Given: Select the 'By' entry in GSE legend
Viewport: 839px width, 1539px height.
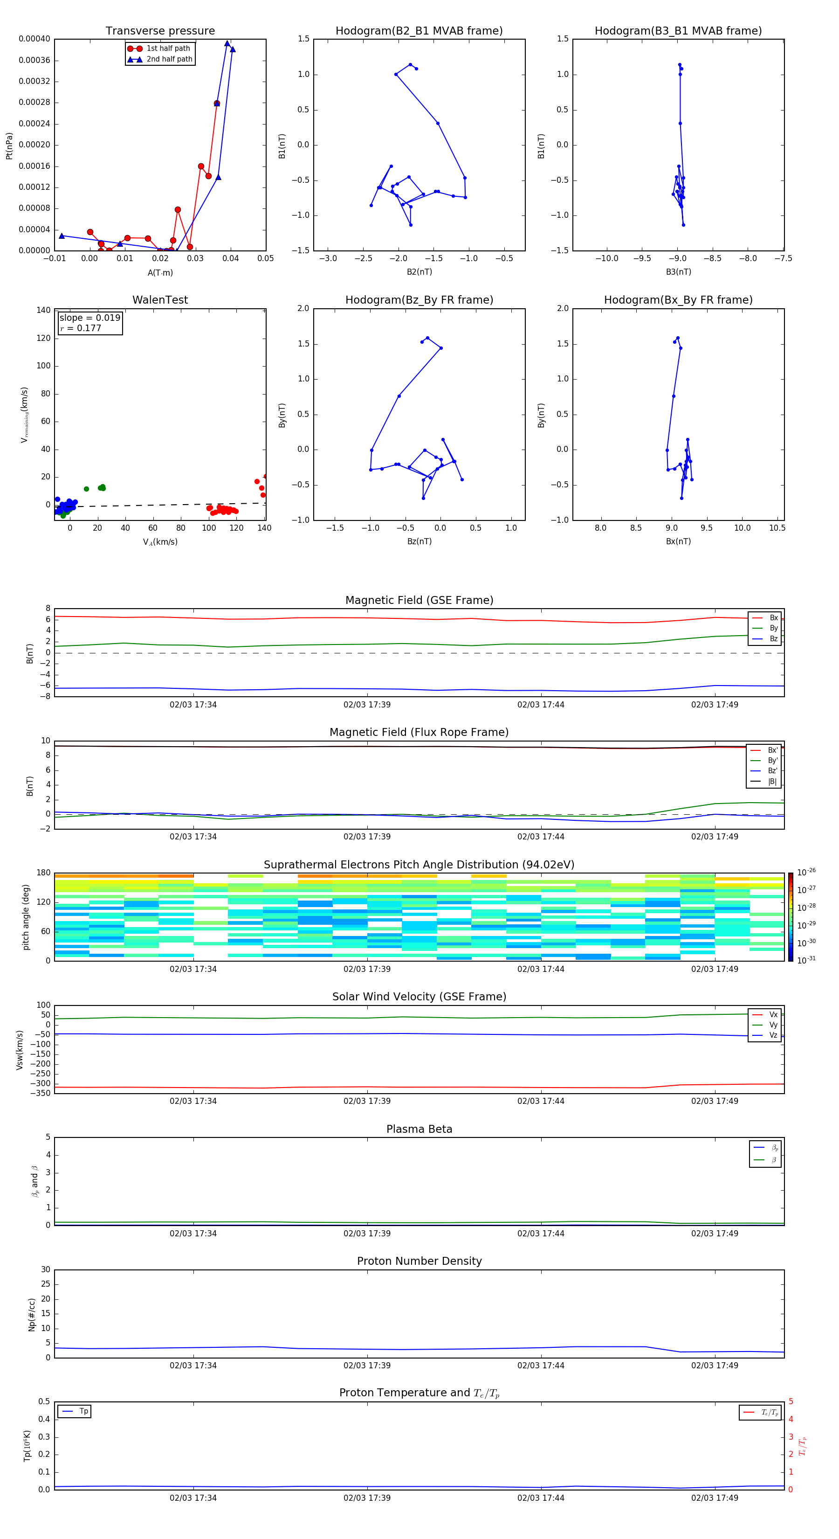Looking at the screenshot, I should pyautogui.click(x=765, y=628).
